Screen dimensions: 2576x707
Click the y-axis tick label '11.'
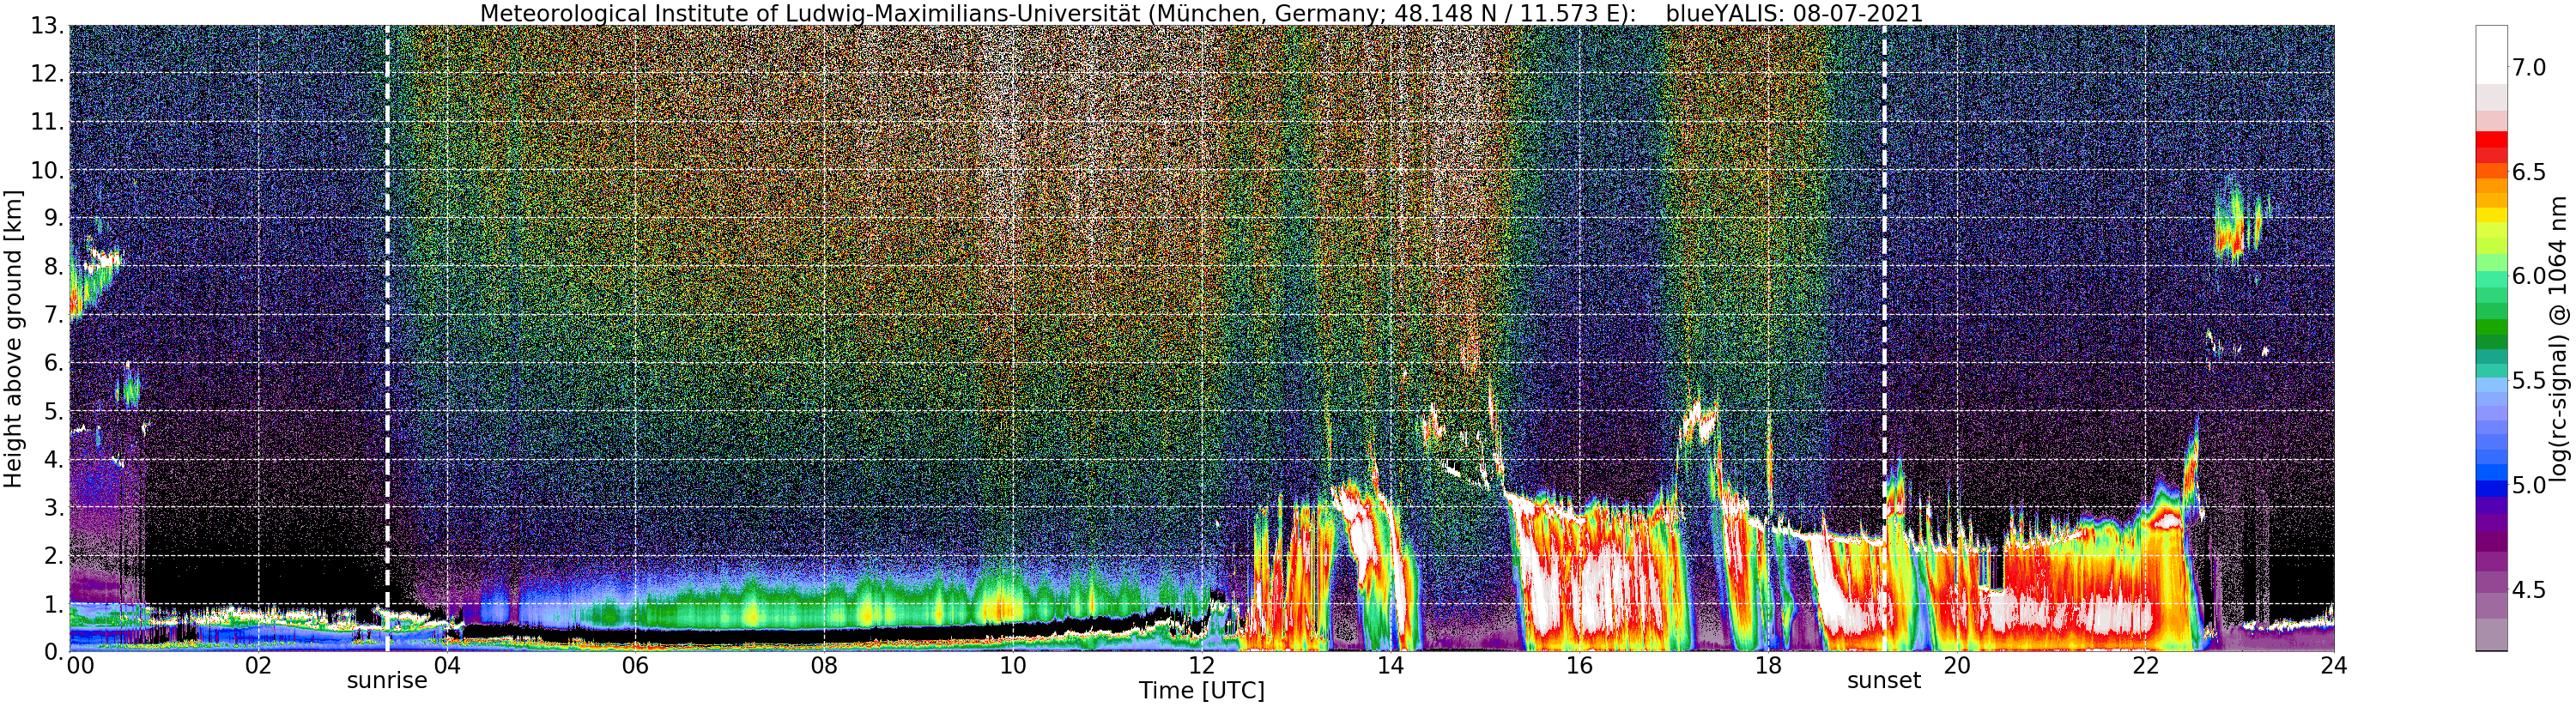(46, 122)
